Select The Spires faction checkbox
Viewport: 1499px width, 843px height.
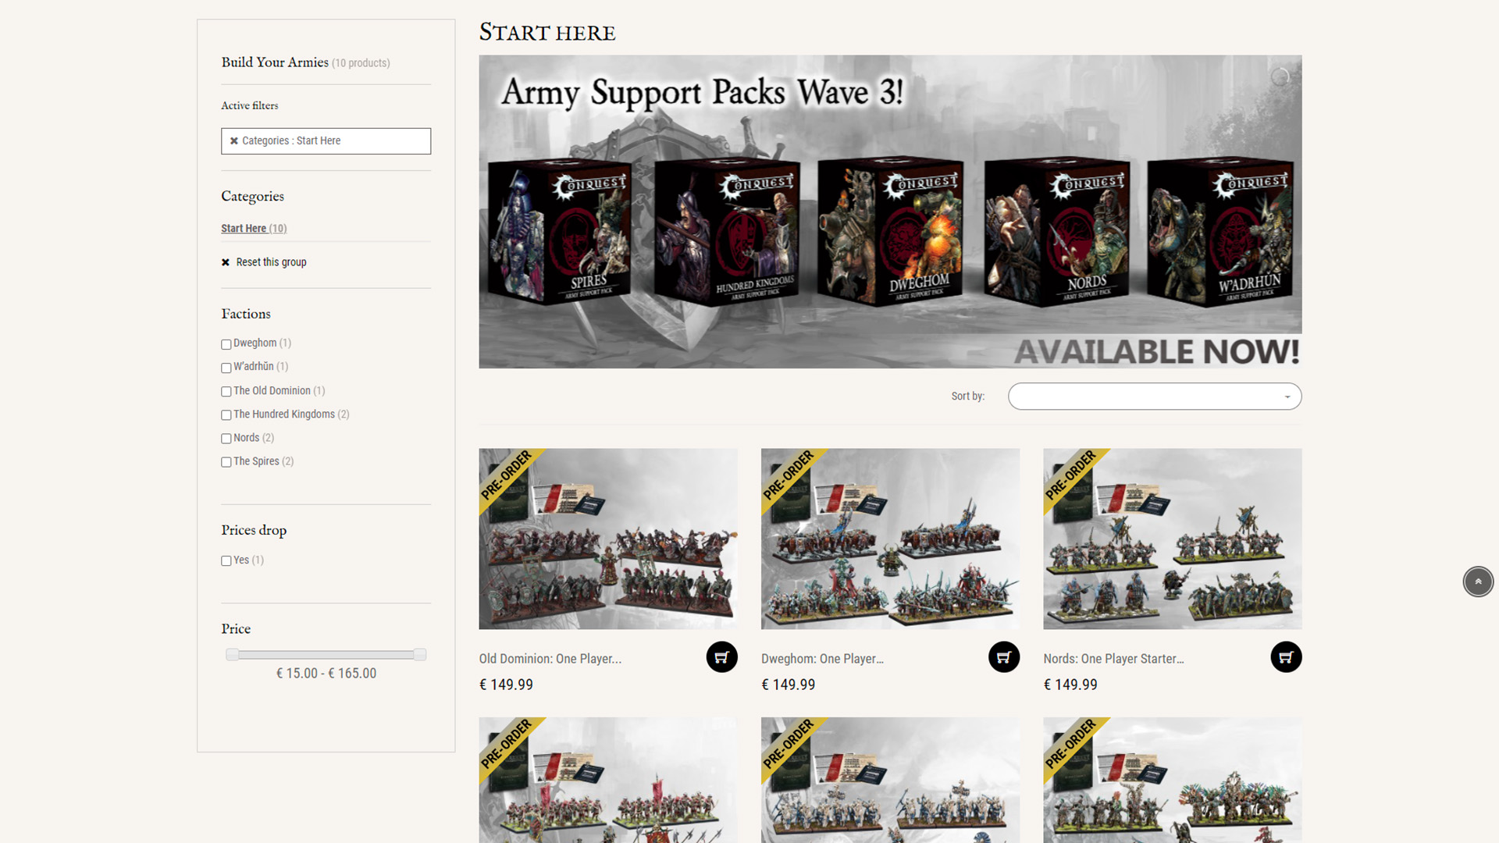(226, 462)
